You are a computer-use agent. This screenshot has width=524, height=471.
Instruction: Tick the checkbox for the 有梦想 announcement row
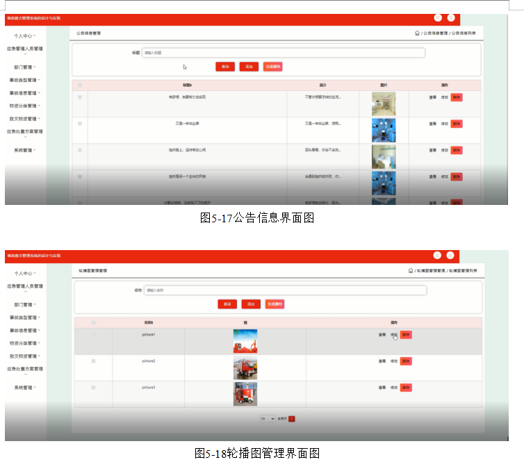tap(80, 97)
